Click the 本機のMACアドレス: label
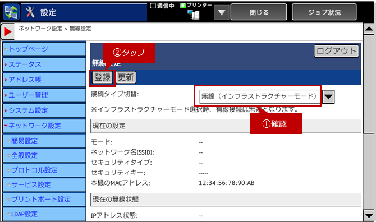This screenshot has width=376, height=222. [121, 183]
